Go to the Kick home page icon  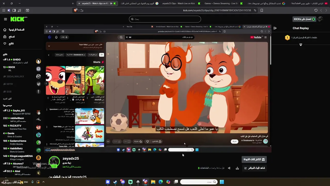pos(5,30)
